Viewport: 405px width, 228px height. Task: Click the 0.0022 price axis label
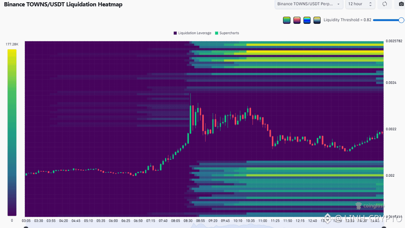coord(391,129)
